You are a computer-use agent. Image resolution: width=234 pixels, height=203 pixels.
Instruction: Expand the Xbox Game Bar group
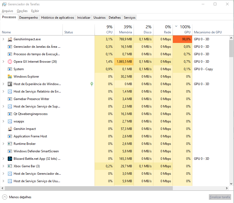click(x=3, y=166)
